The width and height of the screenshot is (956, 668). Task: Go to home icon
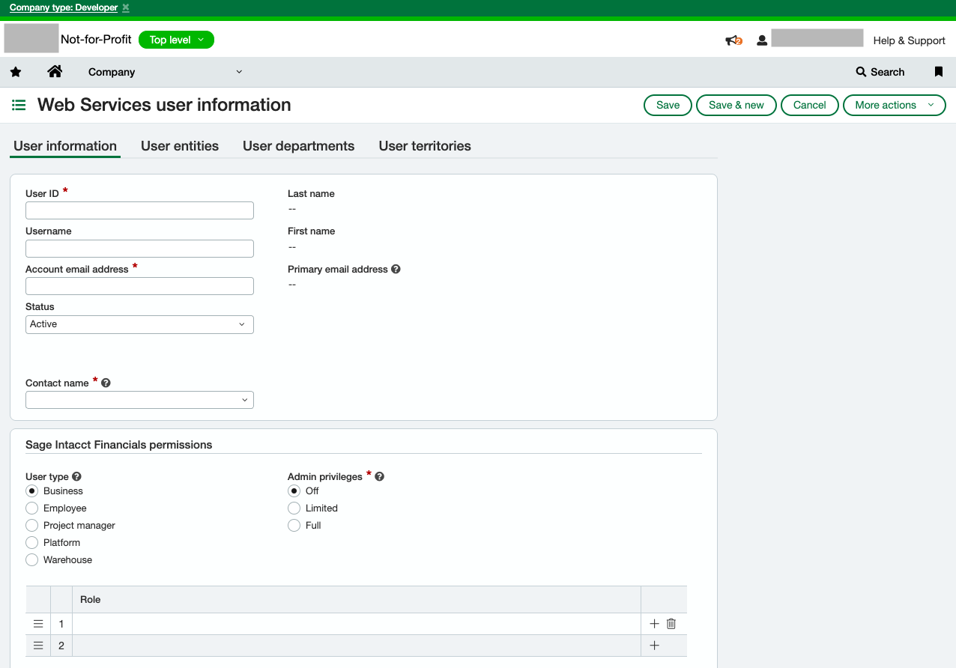pos(55,71)
